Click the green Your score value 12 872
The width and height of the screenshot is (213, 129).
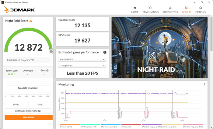tap(11, 74)
